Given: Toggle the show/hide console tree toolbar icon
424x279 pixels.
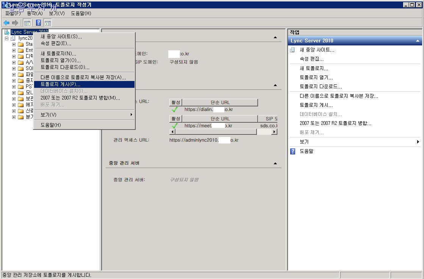Looking at the screenshot, I should 27,23.
